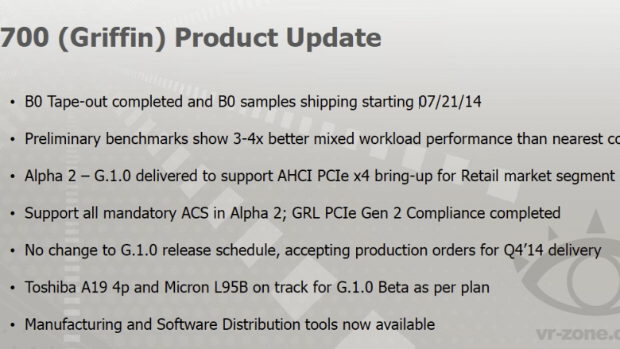Click the vr-zone eye logo watermark

[569, 263]
